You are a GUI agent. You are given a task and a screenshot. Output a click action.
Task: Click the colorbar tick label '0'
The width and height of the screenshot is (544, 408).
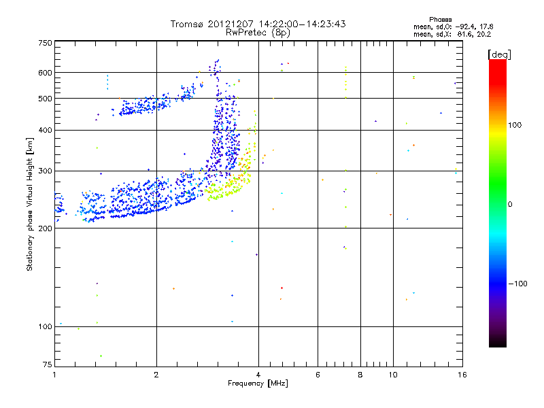point(510,205)
